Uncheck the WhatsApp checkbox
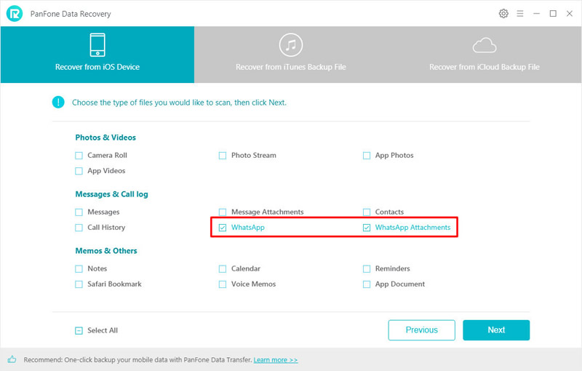The width and height of the screenshot is (582, 371). [223, 228]
